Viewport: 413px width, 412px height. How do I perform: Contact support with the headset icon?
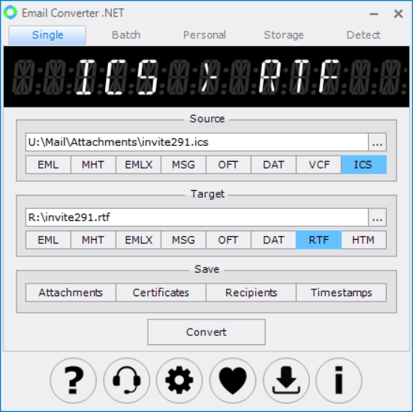click(127, 380)
